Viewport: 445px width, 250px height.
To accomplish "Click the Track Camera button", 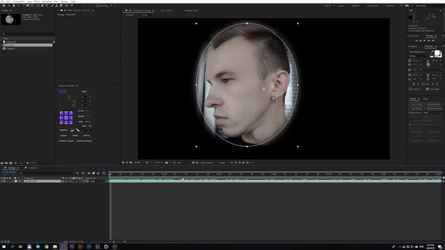I will (416, 104).
